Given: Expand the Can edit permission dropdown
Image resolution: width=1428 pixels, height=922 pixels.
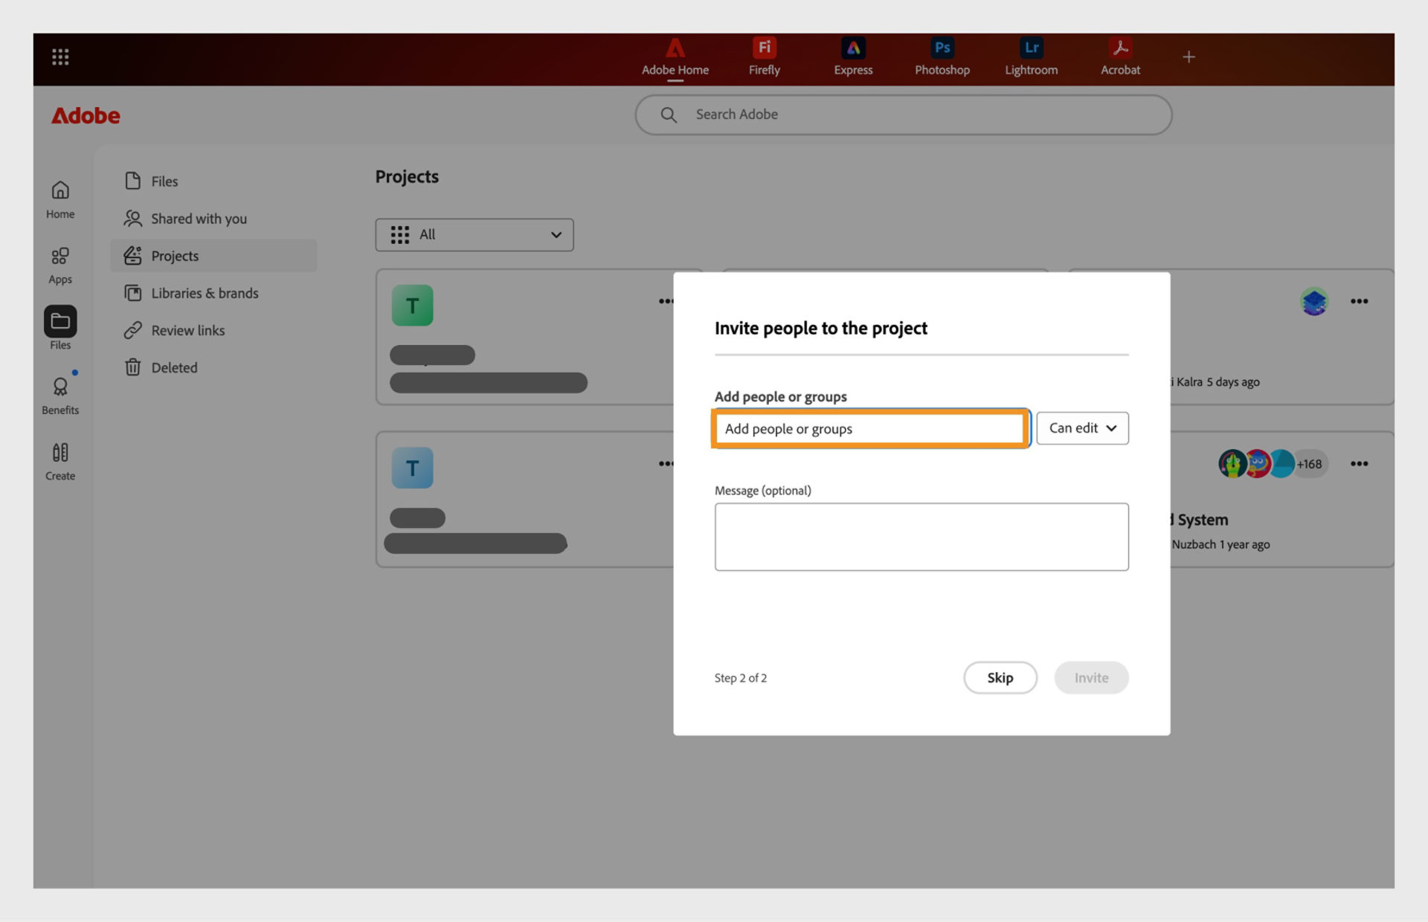Looking at the screenshot, I should (x=1082, y=428).
